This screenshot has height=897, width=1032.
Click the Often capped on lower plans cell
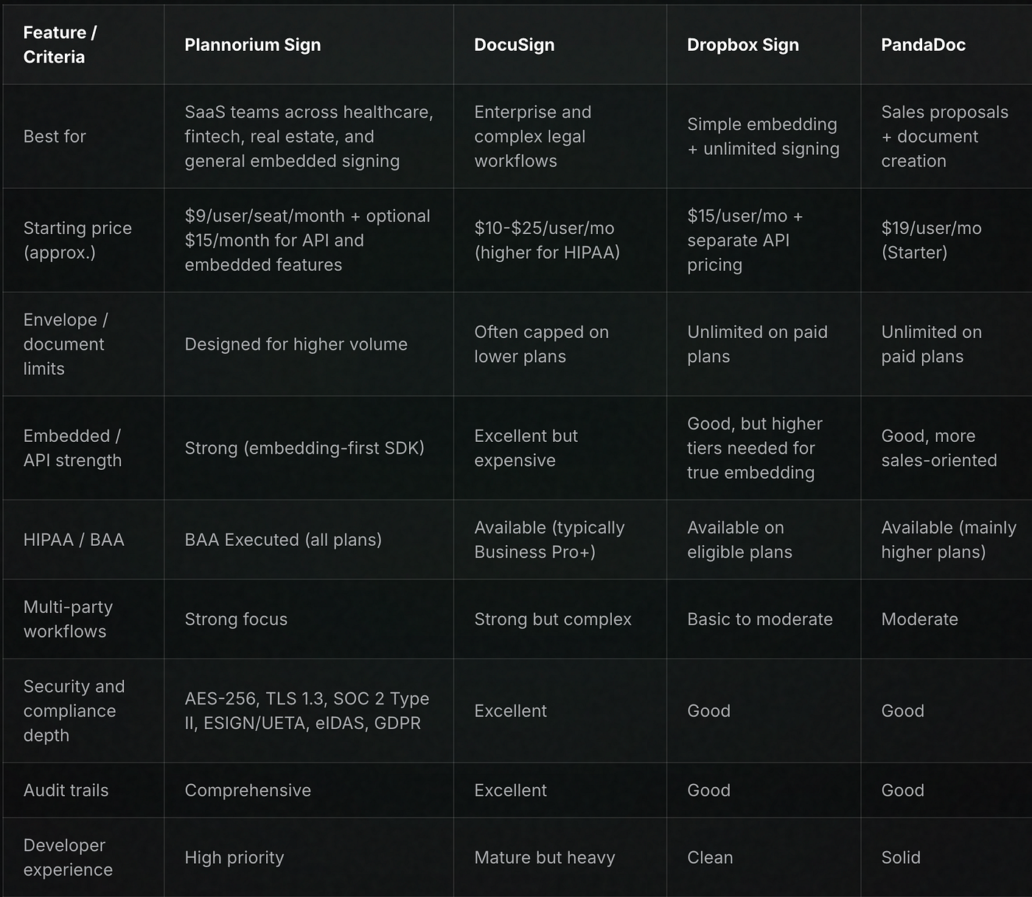(x=541, y=344)
